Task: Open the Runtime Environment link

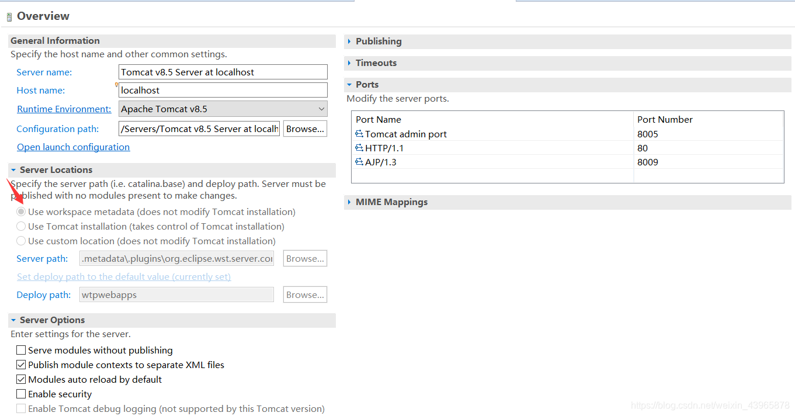Action: (64, 109)
